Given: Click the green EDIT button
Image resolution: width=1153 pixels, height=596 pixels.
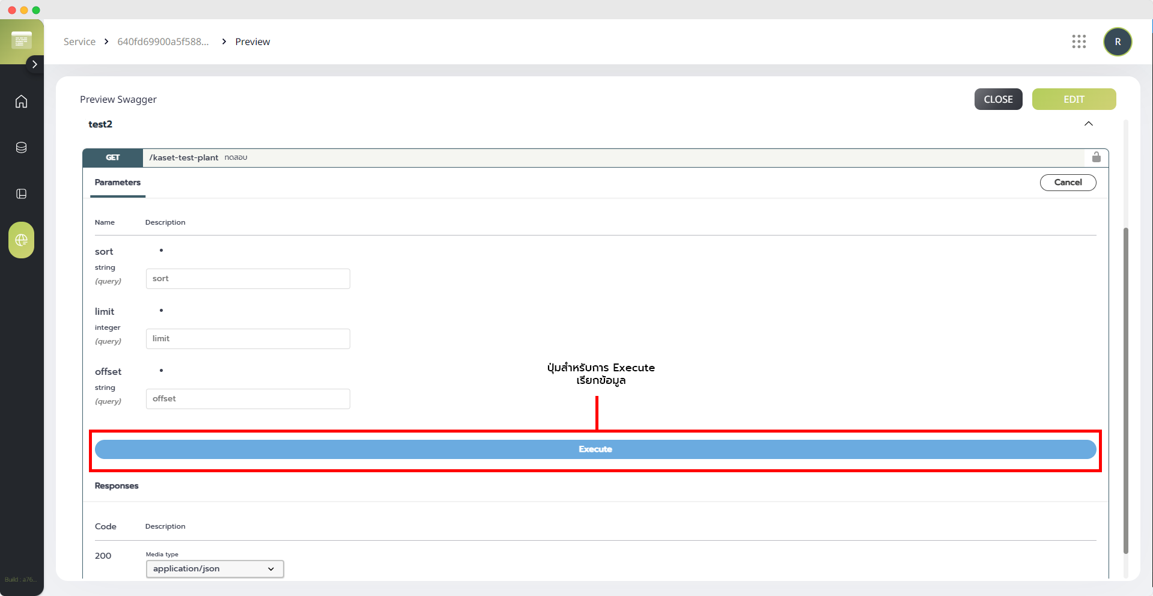Looking at the screenshot, I should click(1074, 99).
